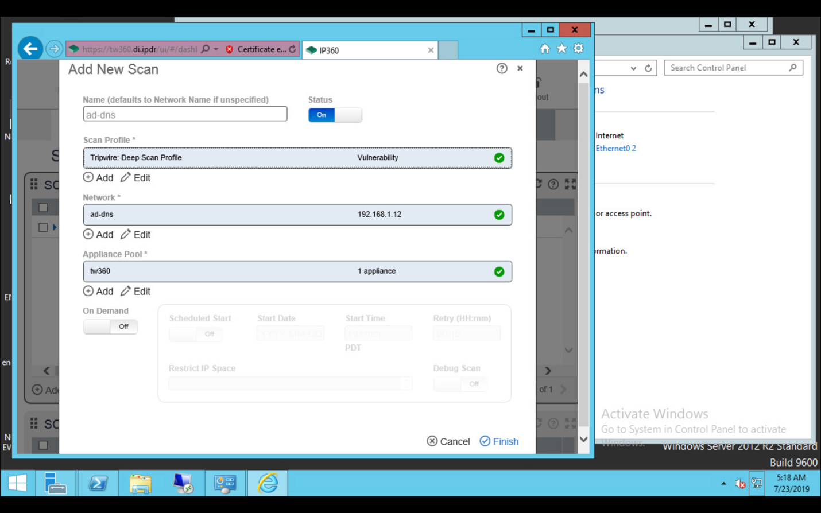The image size is (821, 513).
Task: Show hidden tray icons arrow
Action: tap(723, 484)
